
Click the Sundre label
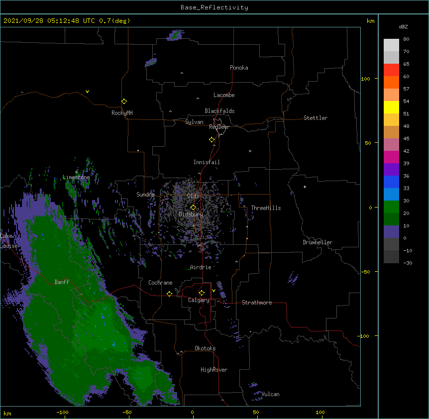pyautogui.click(x=145, y=195)
